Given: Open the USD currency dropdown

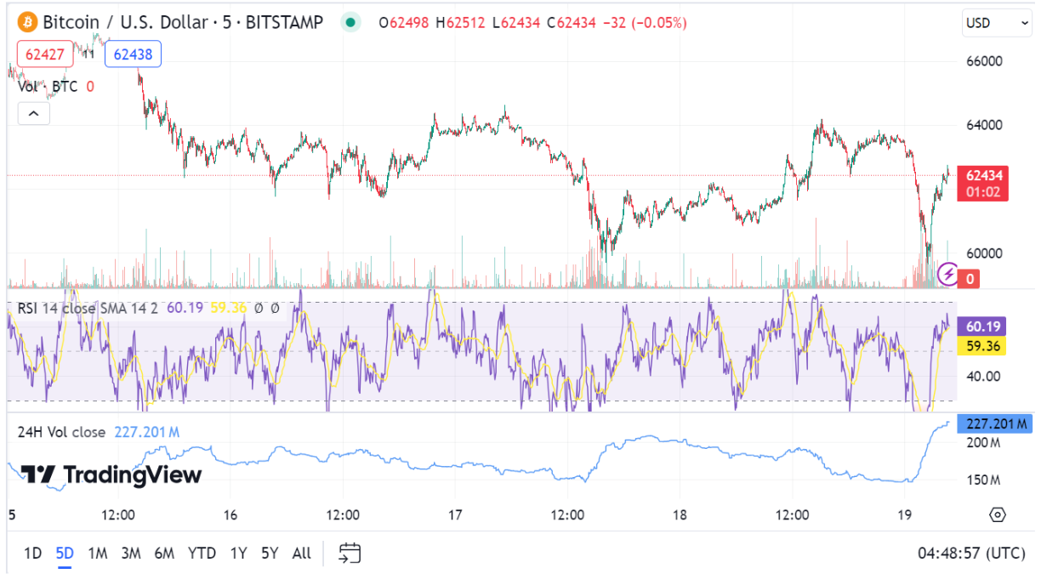Looking at the screenshot, I should (x=997, y=23).
